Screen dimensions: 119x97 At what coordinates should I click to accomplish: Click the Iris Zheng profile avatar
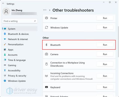[x=6, y=11]
